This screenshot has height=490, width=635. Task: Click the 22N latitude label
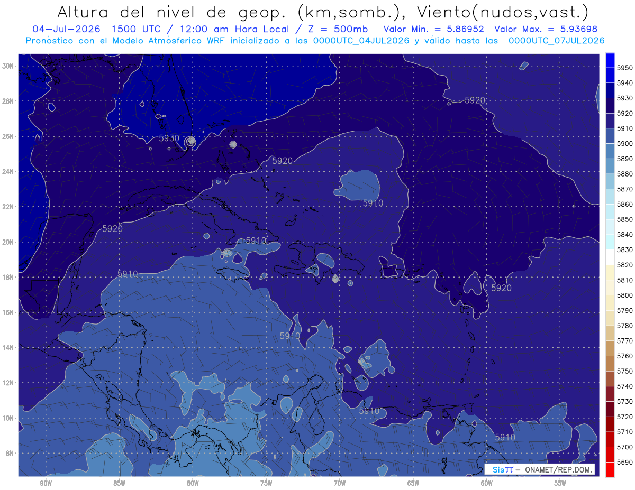pyautogui.click(x=8, y=207)
